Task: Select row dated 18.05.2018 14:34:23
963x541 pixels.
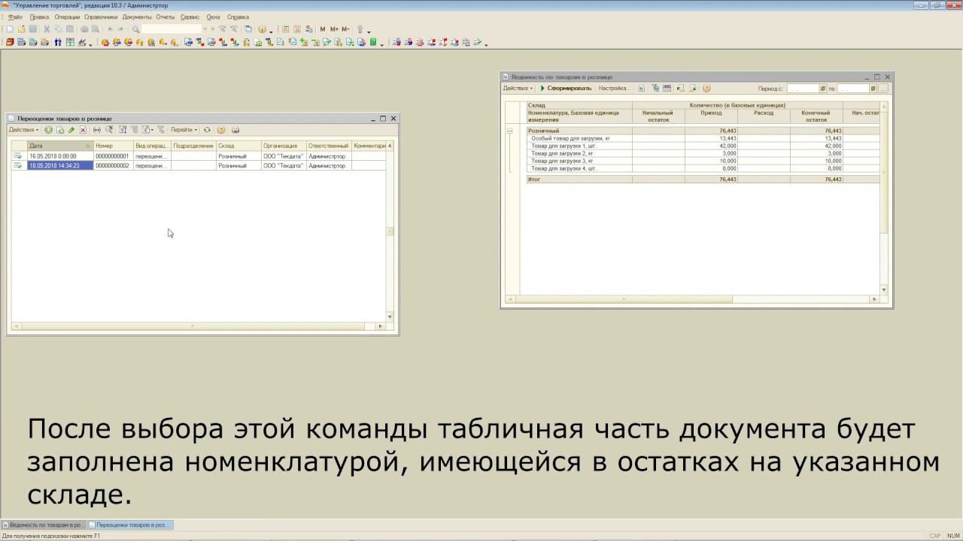Action: (x=199, y=165)
